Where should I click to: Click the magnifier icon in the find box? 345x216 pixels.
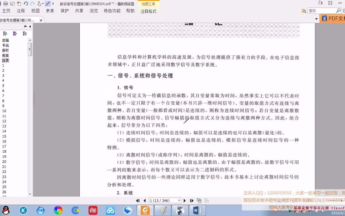(x=338, y=11)
